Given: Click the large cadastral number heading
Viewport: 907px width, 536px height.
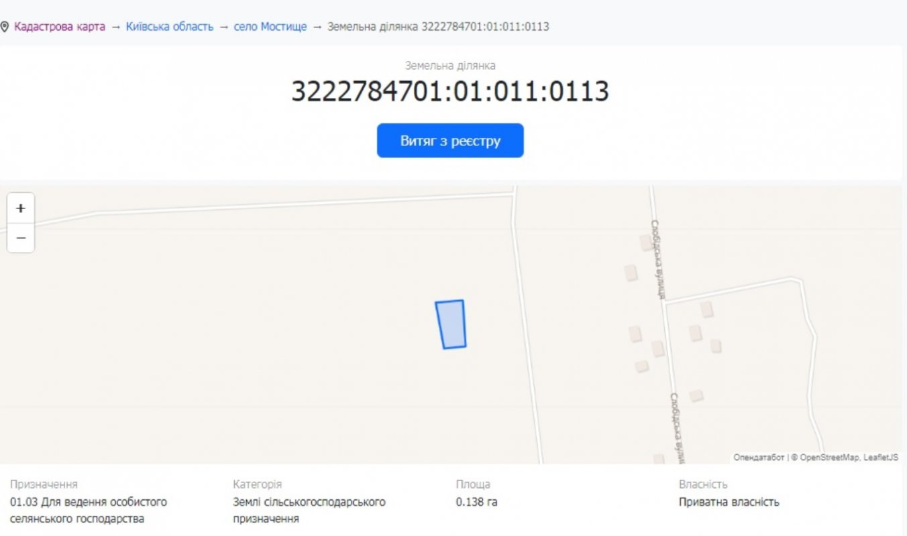Looking at the screenshot, I should click(450, 92).
